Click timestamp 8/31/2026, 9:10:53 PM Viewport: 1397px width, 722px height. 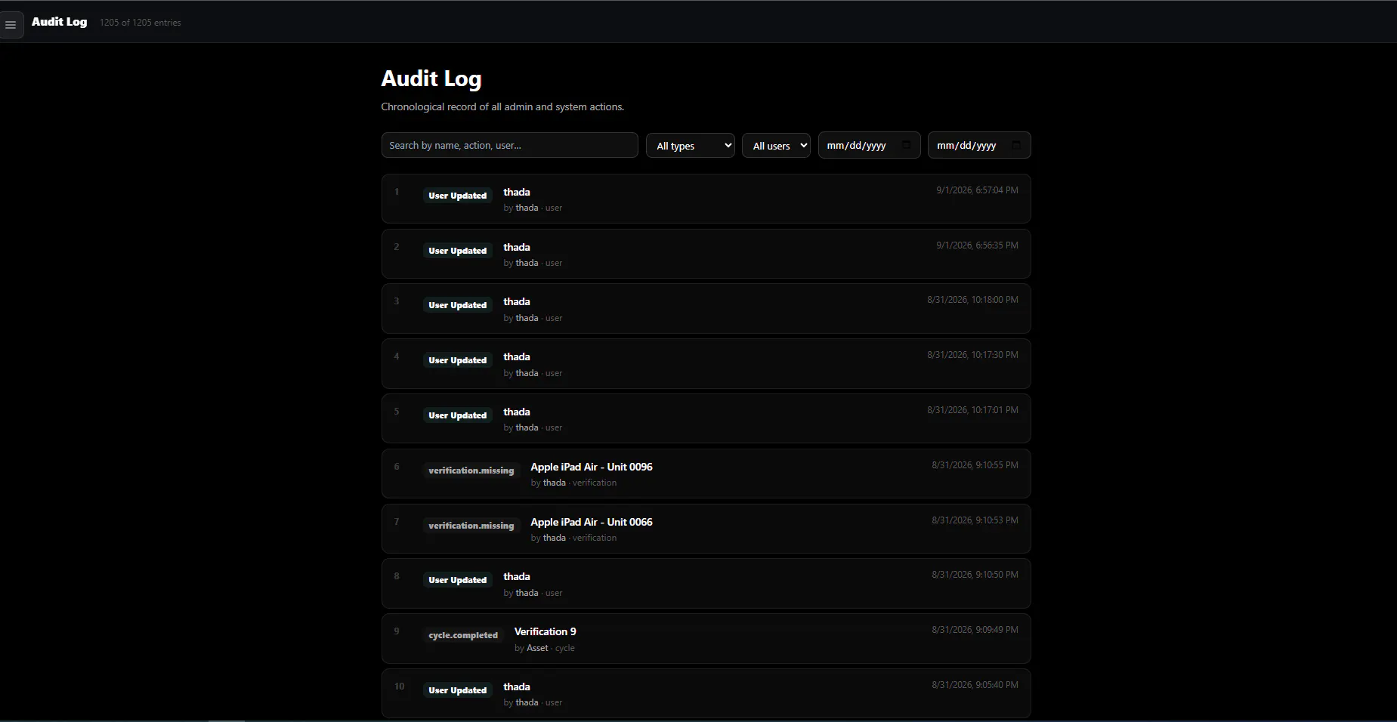pos(975,520)
